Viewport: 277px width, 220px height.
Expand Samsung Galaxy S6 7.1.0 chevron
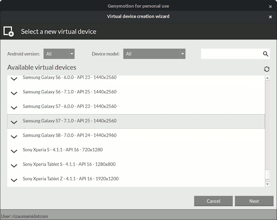14,93
